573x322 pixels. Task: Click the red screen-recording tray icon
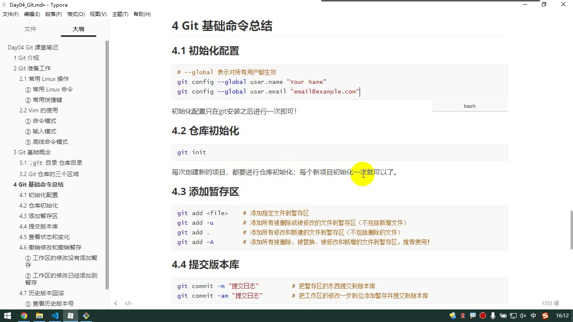click(x=483, y=316)
